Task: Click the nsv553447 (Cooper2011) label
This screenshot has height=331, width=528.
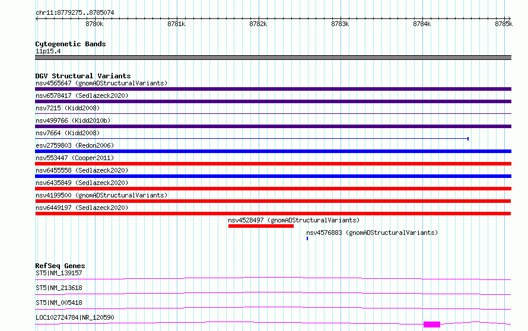Action: point(75,158)
